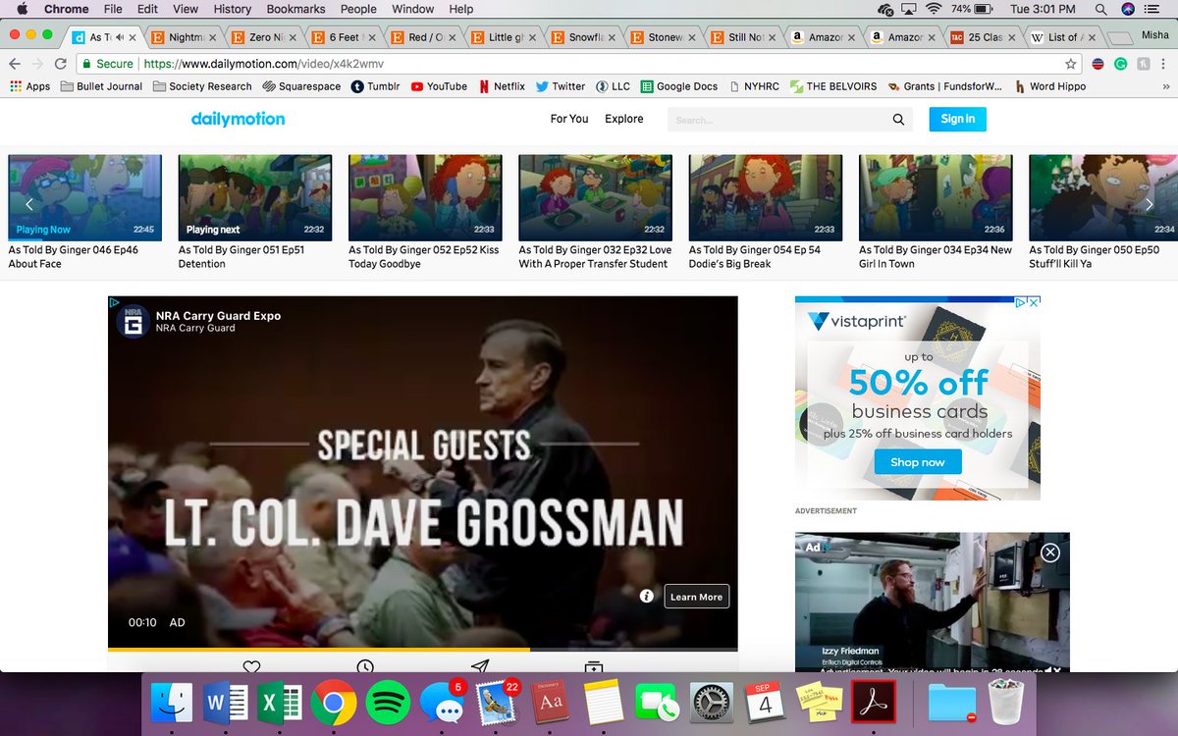Open Spotify from the Dock
The height and width of the screenshot is (736, 1178).
pos(388,703)
